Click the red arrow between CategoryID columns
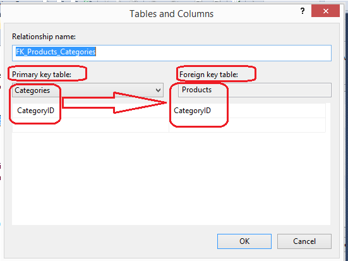Image resolution: width=348 pixels, height=261 pixels. [x=114, y=102]
